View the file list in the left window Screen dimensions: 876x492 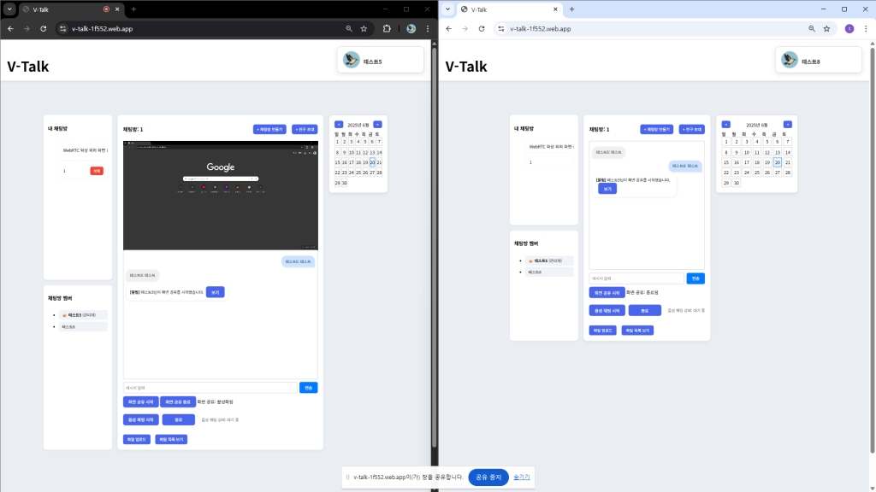click(171, 440)
